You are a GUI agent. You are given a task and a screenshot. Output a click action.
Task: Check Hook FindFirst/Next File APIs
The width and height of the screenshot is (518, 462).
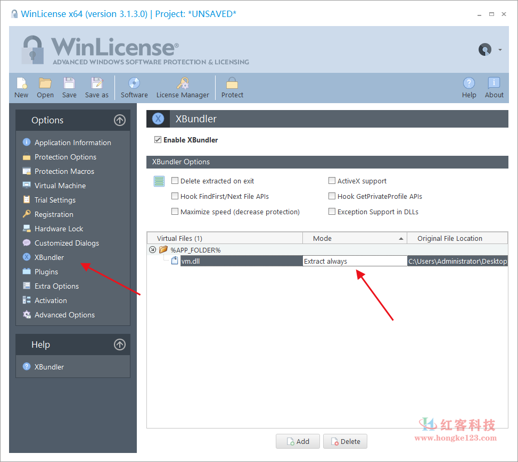[x=175, y=196]
